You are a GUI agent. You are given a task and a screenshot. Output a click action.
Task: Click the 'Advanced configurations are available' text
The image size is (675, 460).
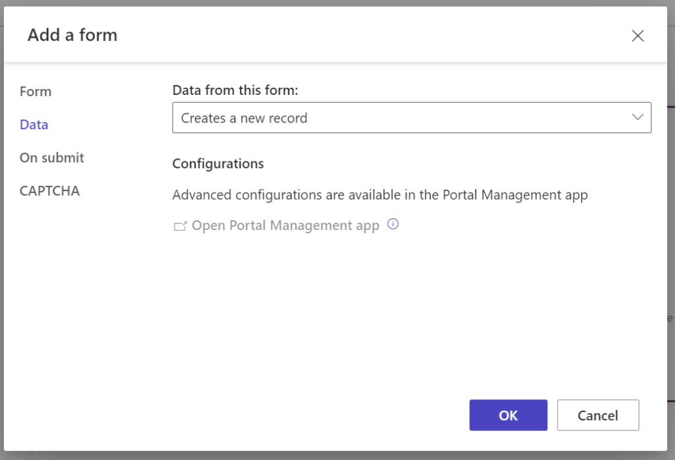pyautogui.click(x=380, y=195)
